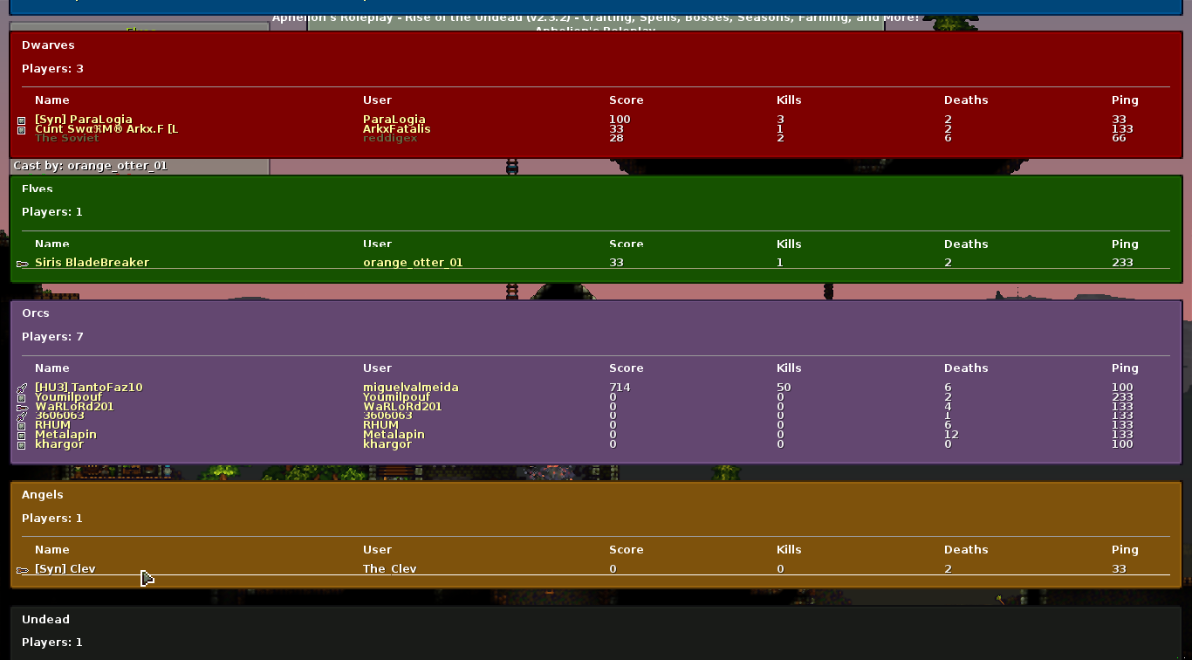Click the class icon beside [Syn] ParaLogia

coord(22,120)
